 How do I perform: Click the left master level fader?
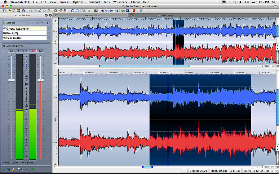click(11, 80)
